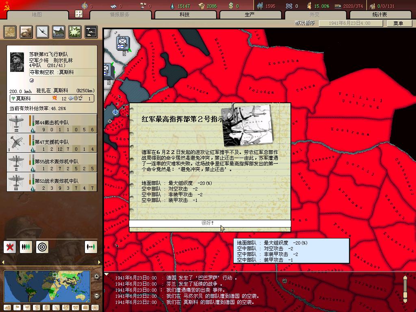Click the mission order 夺取制空权 :莫斯科
The image size is (416, 312).
[x=63, y=72]
